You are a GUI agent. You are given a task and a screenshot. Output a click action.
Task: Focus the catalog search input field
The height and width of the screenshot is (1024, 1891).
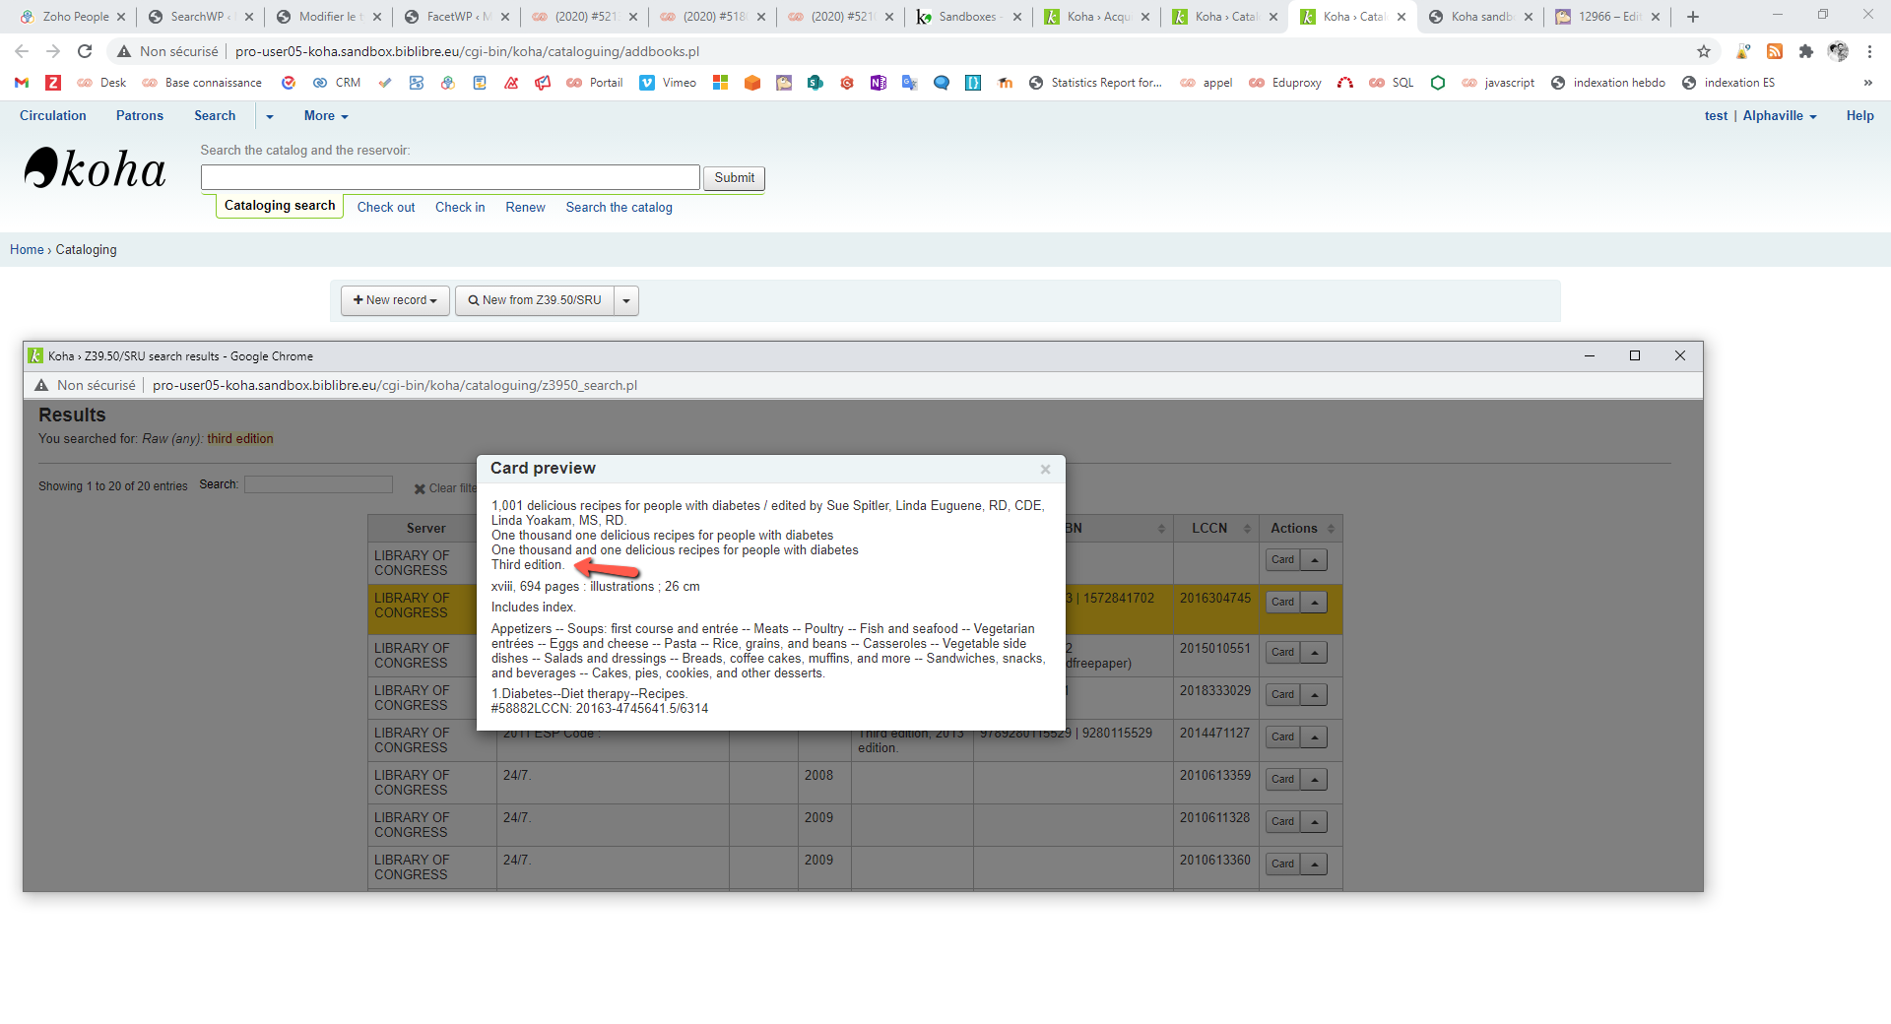[450, 177]
